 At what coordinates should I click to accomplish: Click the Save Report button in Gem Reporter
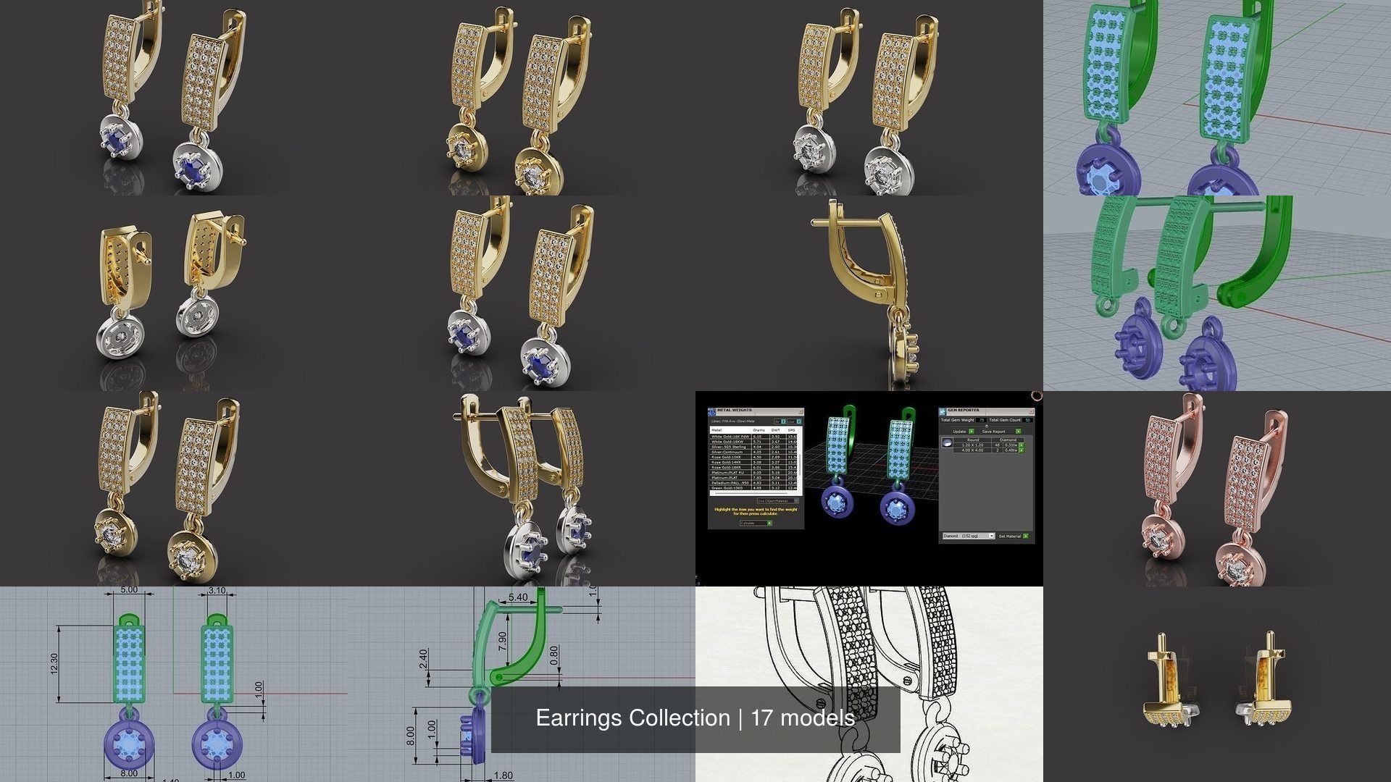1001,432
